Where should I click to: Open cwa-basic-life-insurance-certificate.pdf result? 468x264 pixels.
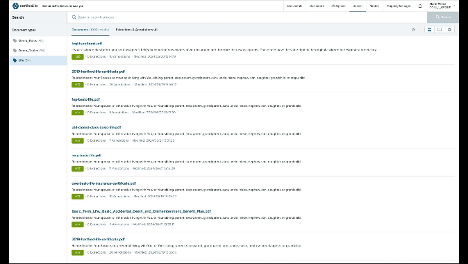(104, 183)
